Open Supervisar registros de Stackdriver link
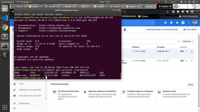 pyautogui.click(x=102, y=91)
